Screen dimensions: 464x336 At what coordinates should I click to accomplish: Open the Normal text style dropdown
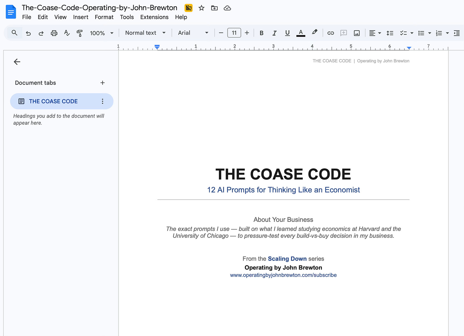pyautogui.click(x=145, y=33)
